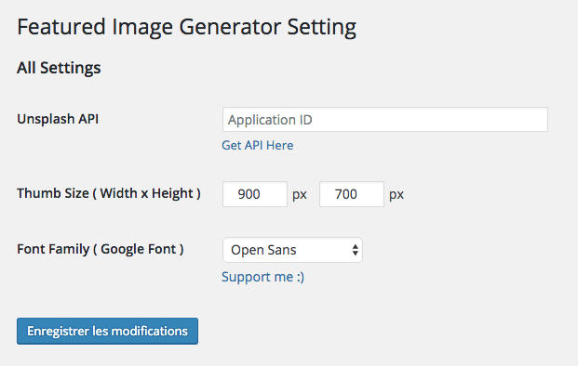Focus the Unsplash Application ID field

384,120
